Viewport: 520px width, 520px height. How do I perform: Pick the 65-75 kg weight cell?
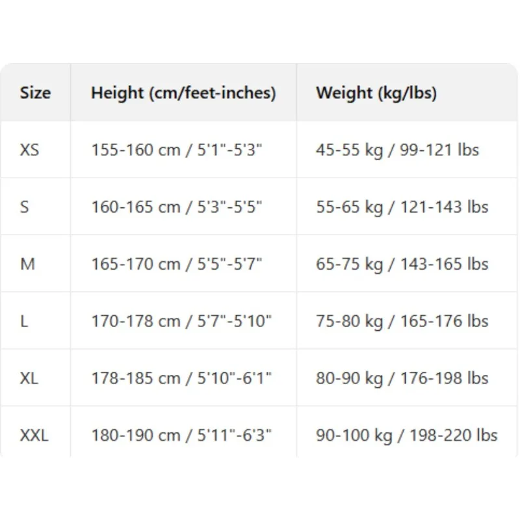click(x=402, y=265)
